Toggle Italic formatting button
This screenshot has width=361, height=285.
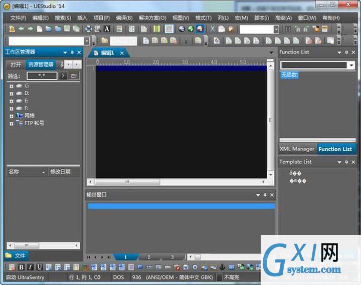pyautogui.click(x=30, y=267)
